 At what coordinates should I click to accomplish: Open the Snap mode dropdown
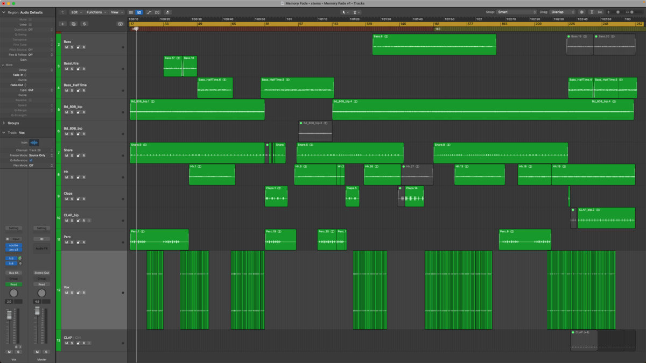517,12
